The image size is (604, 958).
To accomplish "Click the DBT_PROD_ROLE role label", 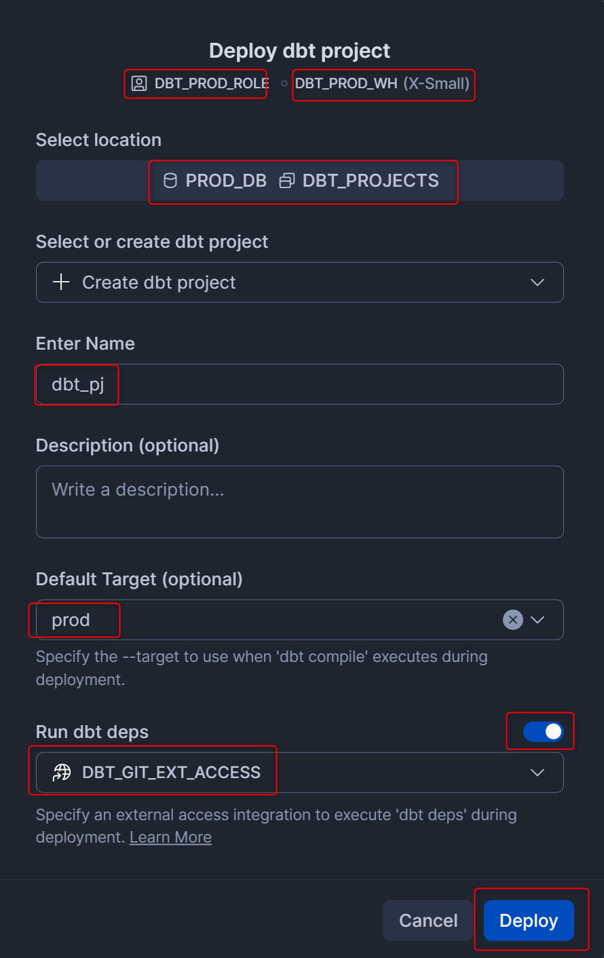I will pos(211,84).
